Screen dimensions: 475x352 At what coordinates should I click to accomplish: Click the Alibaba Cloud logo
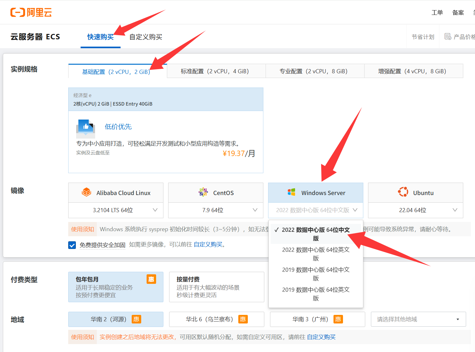tap(31, 12)
